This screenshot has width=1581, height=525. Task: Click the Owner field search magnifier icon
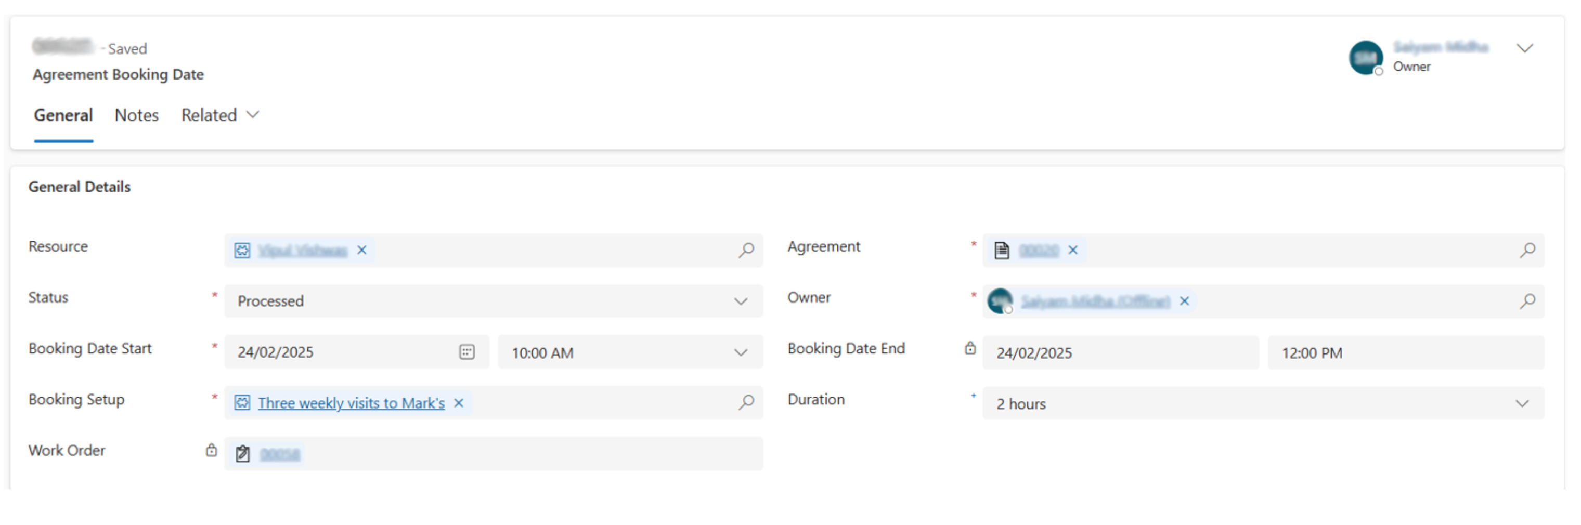click(1527, 300)
